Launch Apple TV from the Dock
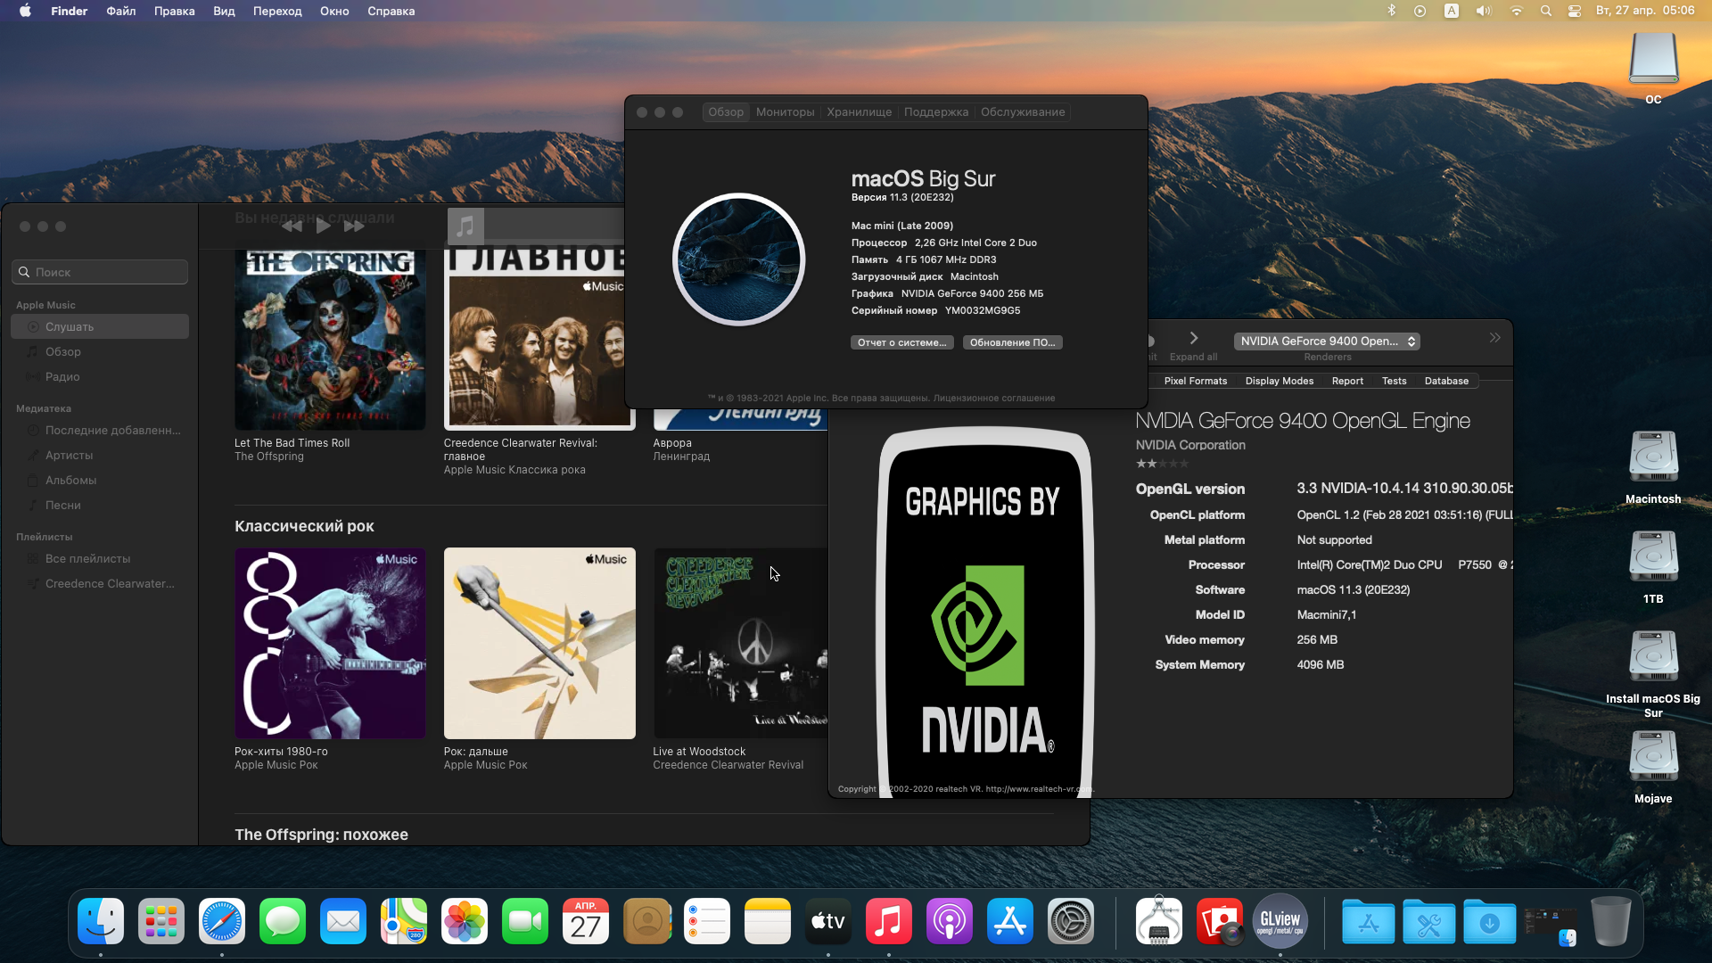Image resolution: width=1712 pixels, height=963 pixels. (x=828, y=921)
